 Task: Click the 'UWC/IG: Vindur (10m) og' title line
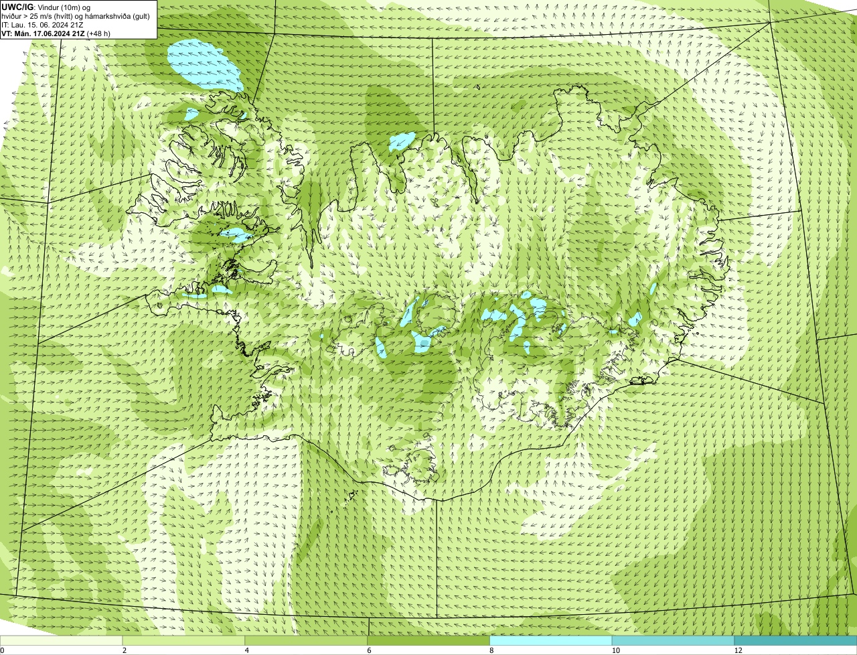point(46,7)
